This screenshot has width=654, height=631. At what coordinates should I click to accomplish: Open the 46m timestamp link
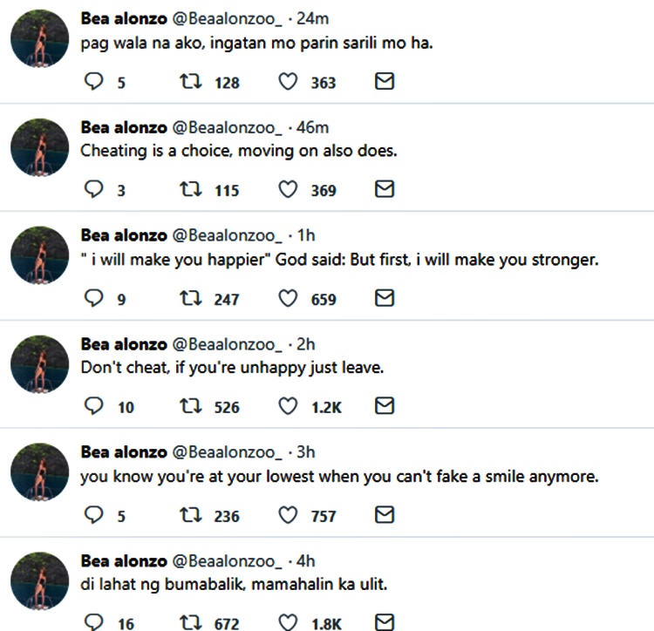click(x=311, y=127)
